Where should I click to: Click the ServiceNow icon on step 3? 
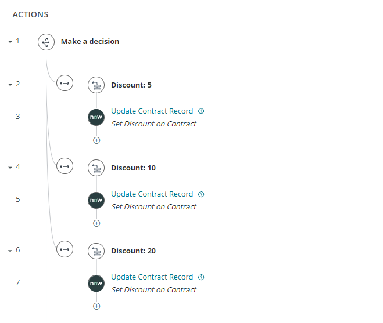[96, 117]
